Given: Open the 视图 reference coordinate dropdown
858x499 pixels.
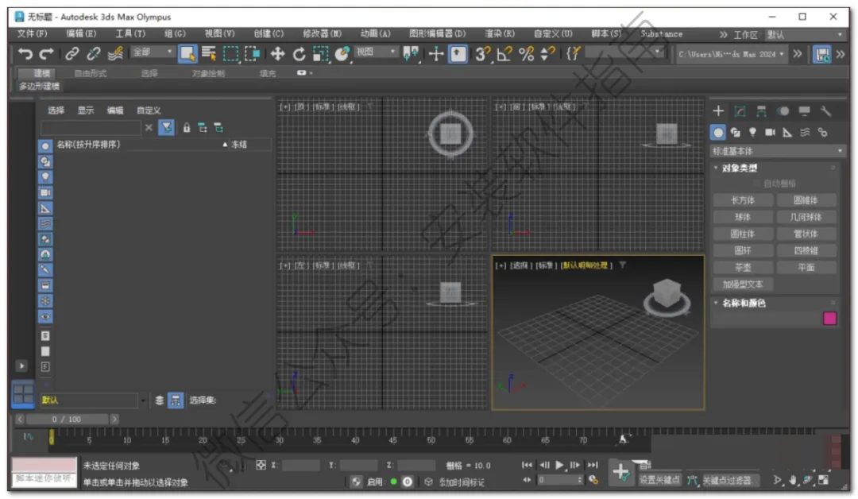Looking at the screenshot, I should pos(376,52).
